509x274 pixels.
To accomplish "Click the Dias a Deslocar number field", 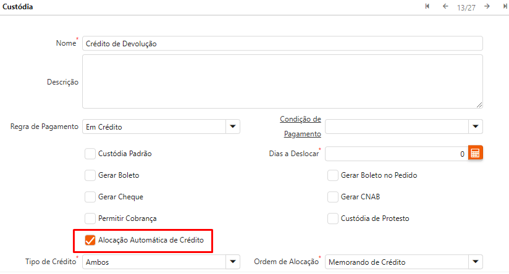I will [397, 154].
